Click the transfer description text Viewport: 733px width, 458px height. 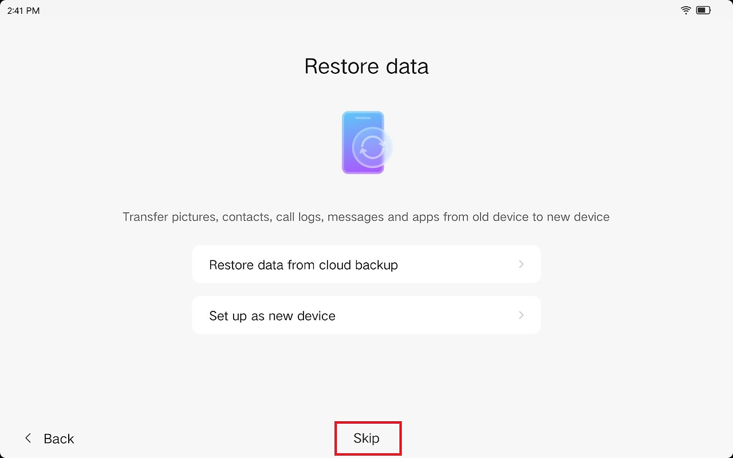[x=366, y=218]
